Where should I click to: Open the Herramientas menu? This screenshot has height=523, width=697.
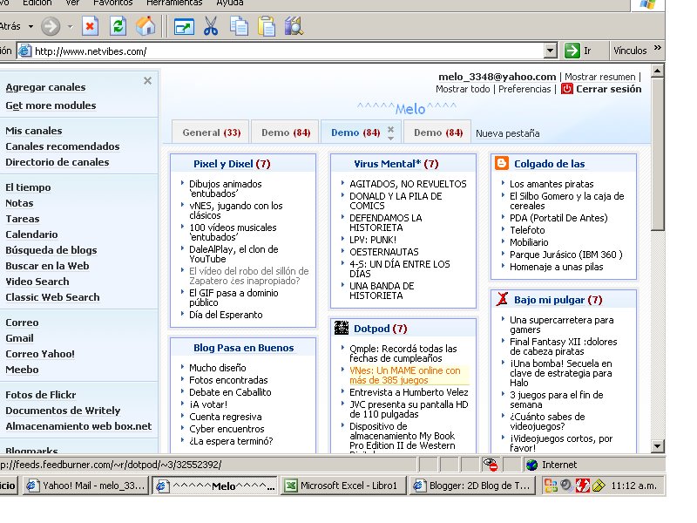174,3
